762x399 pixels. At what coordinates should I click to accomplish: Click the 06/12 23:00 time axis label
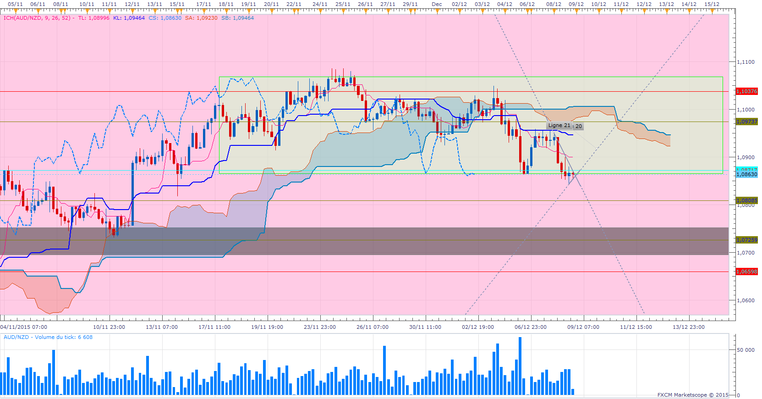pyautogui.click(x=531, y=327)
